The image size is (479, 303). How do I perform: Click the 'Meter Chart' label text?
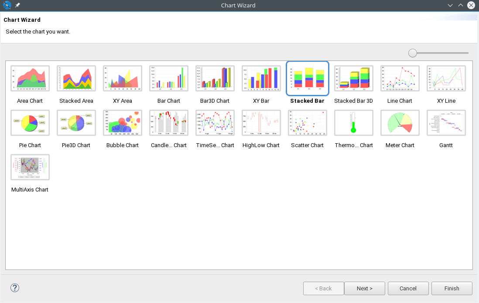[x=400, y=145]
